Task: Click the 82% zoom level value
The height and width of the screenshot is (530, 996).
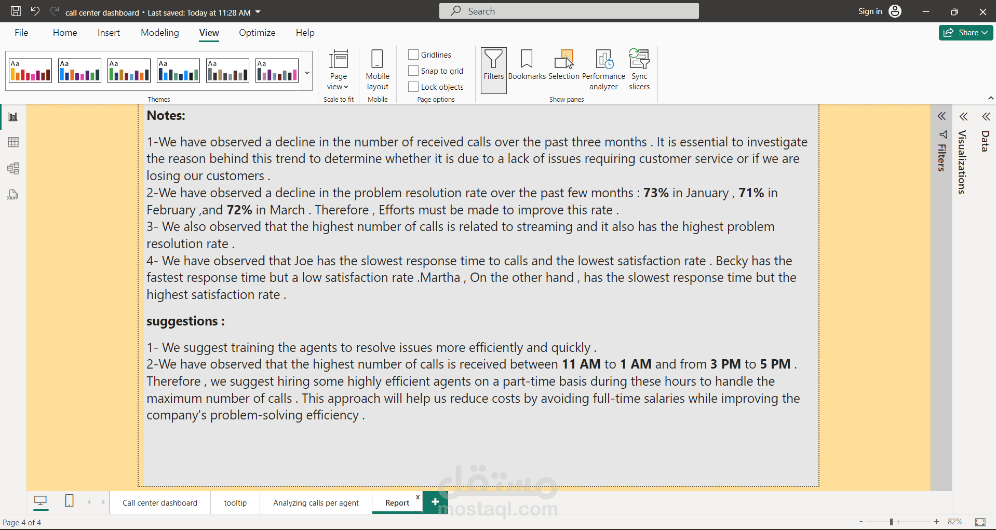Action: [955, 522]
